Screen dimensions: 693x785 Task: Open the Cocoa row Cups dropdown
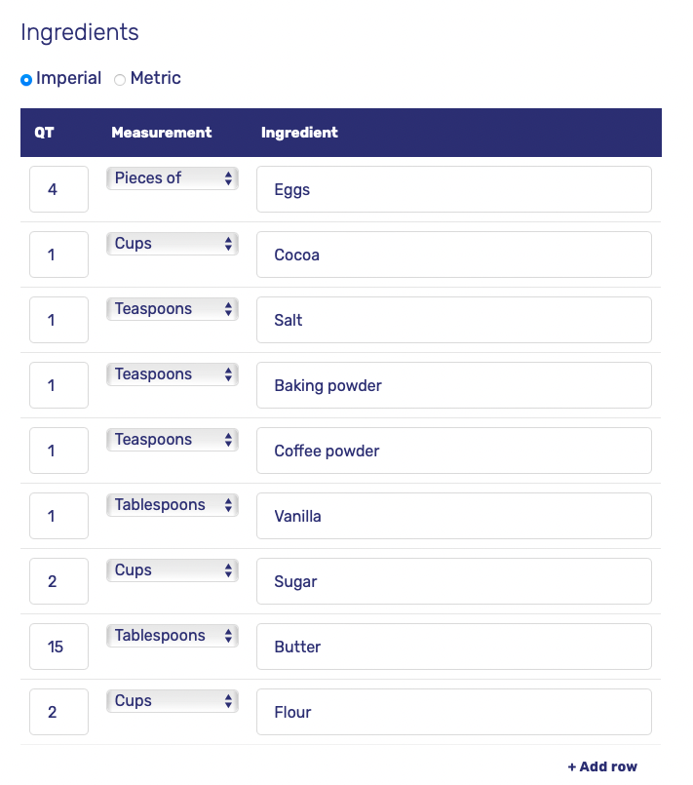(x=172, y=244)
